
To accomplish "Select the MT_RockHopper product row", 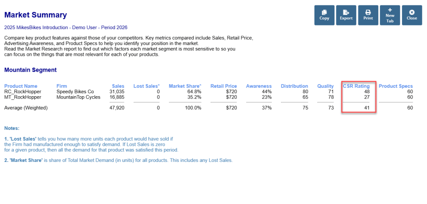I will [x=23, y=97].
